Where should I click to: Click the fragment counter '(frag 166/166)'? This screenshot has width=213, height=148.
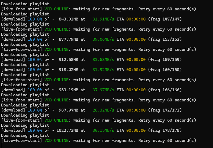pos(165,90)
